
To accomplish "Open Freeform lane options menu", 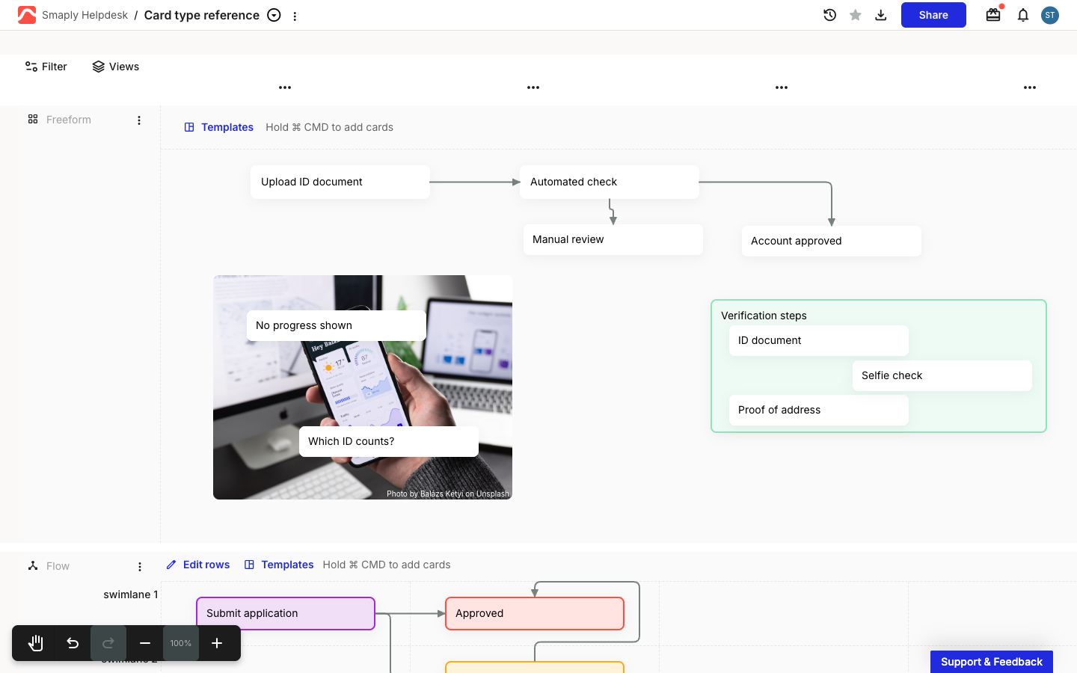I will tap(139, 120).
